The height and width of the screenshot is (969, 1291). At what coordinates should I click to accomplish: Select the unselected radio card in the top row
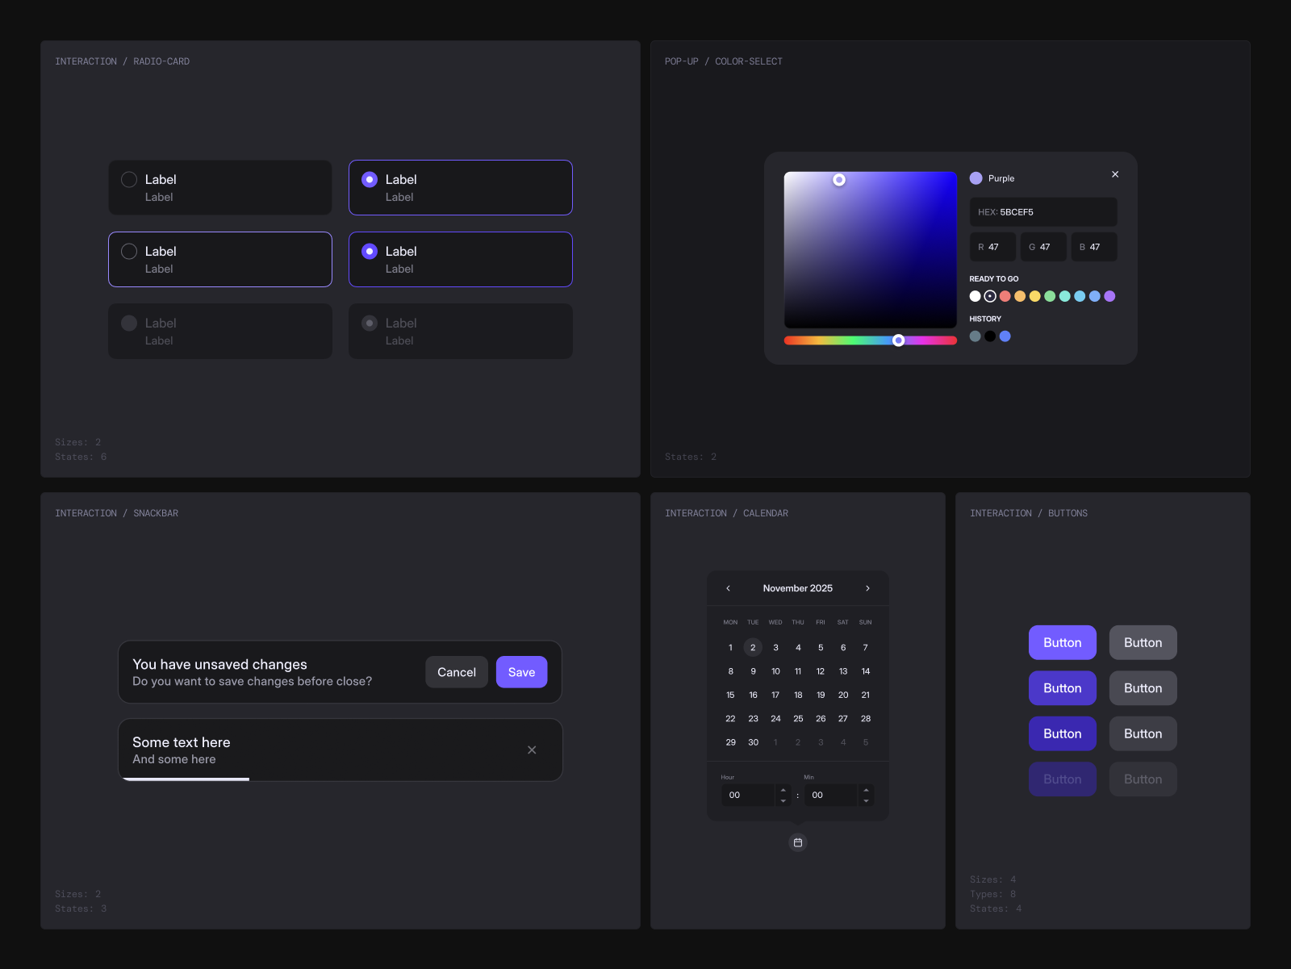220,187
